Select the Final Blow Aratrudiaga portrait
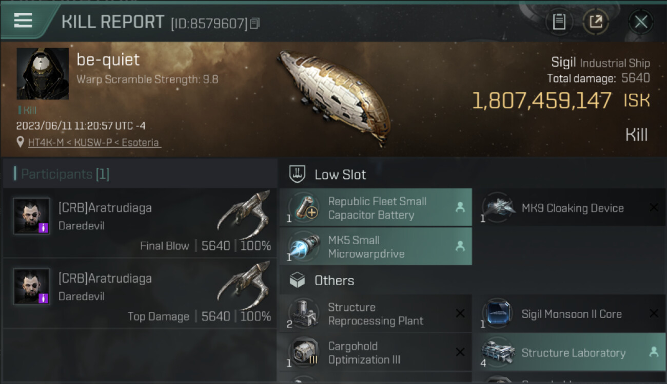This screenshot has height=384, width=667. tap(32, 216)
